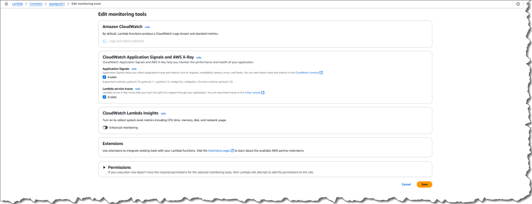Uncheck Lambda service traces Enable checkbox

(104, 97)
